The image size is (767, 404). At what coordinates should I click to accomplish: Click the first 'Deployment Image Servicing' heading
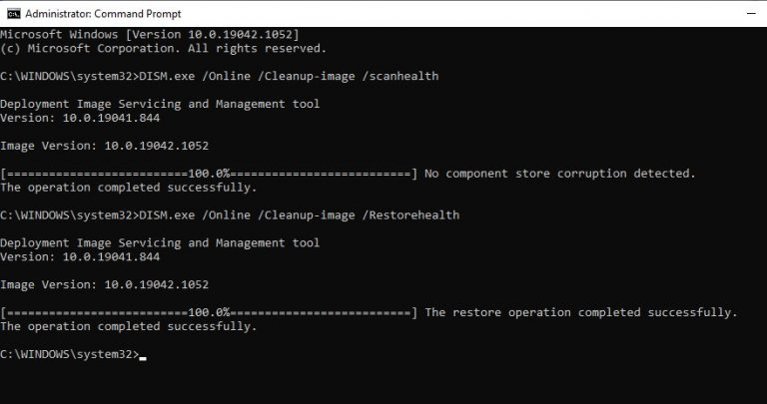(160, 104)
